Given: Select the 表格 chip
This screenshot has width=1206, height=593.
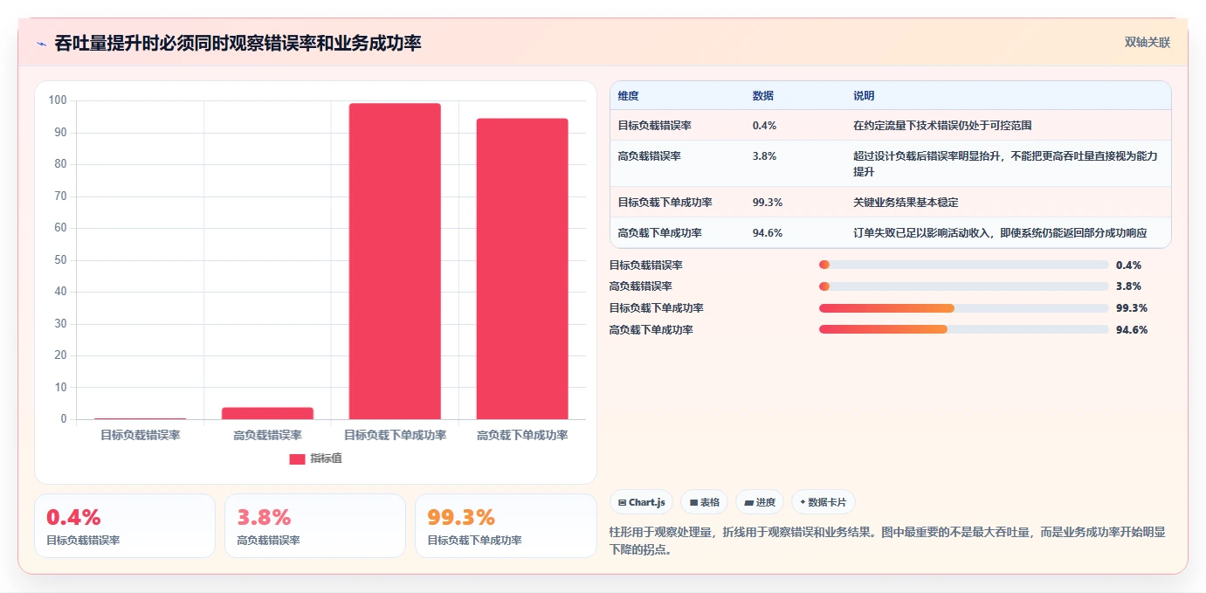Looking at the screenshot, I should [x=704, y=502].
